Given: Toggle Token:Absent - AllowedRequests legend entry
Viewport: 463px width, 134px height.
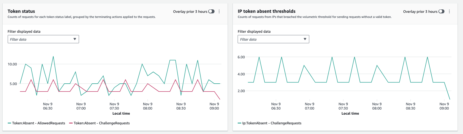Looking at the screenshot, I should tap(37, 123).
